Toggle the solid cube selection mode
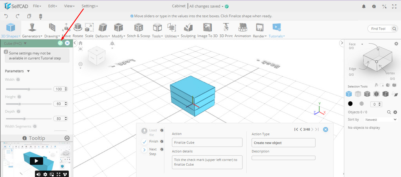The image size is (401, 177). 349,94
